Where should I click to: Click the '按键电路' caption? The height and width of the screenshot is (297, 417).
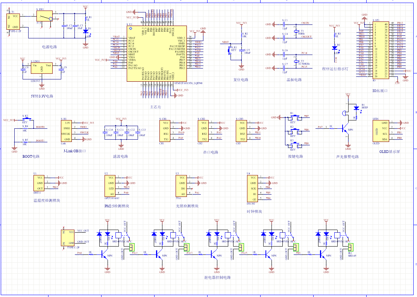tap(296, 157)
